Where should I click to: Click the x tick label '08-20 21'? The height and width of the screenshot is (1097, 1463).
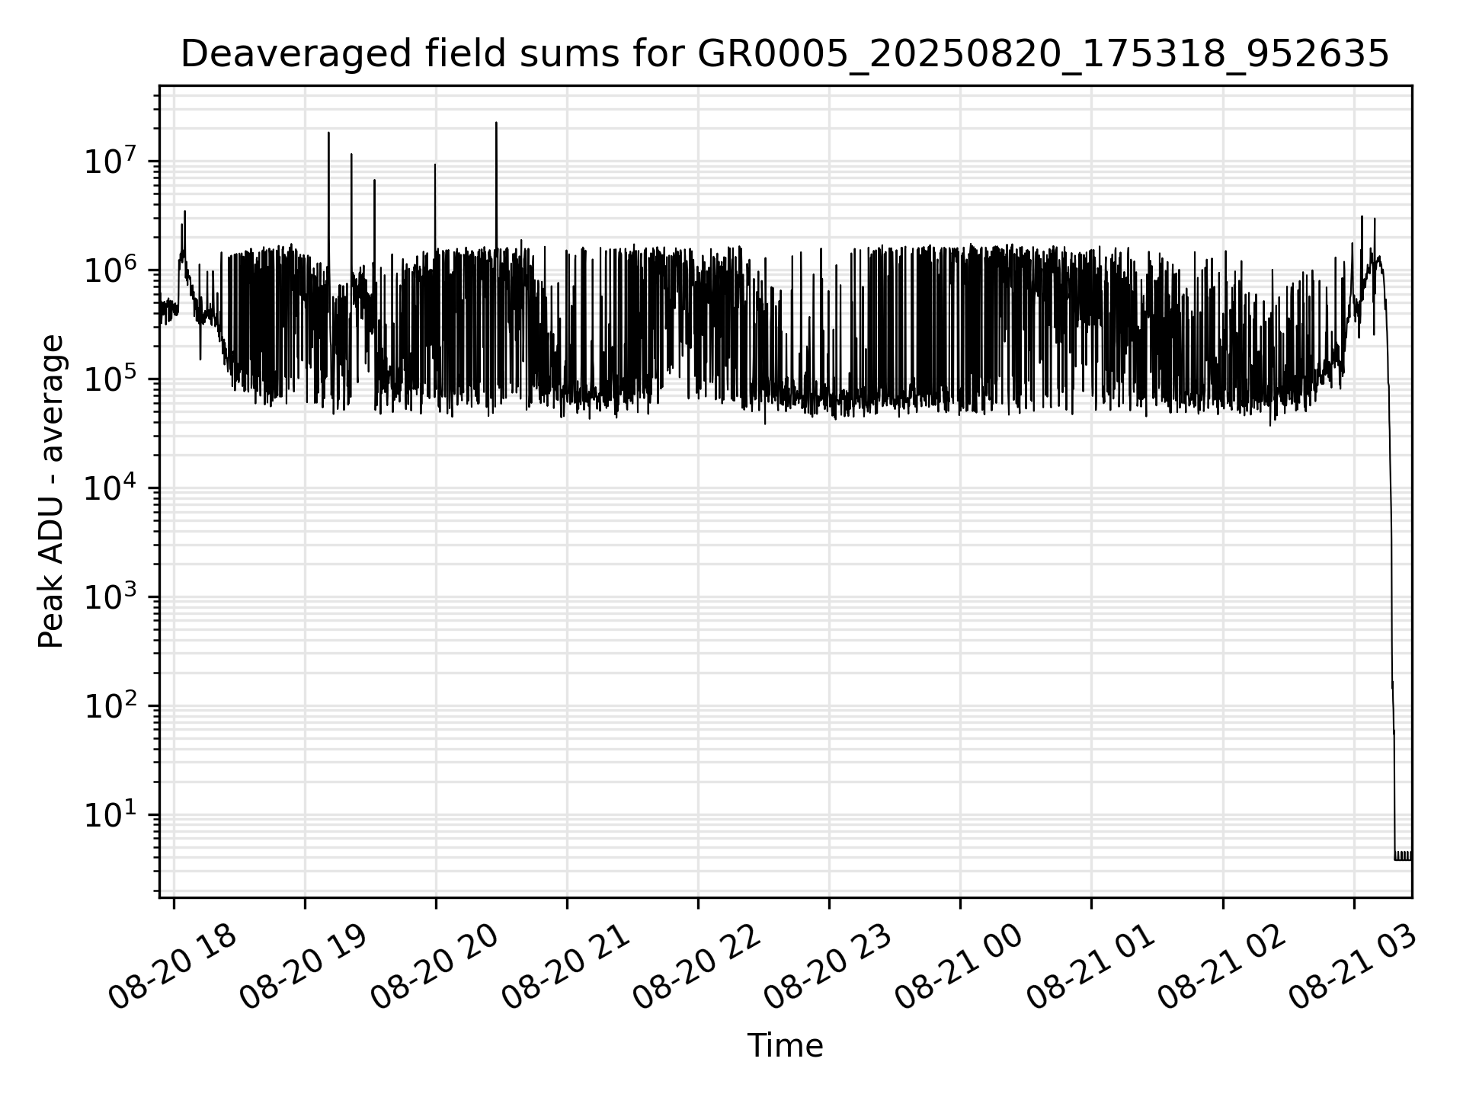tap(565, 967)
